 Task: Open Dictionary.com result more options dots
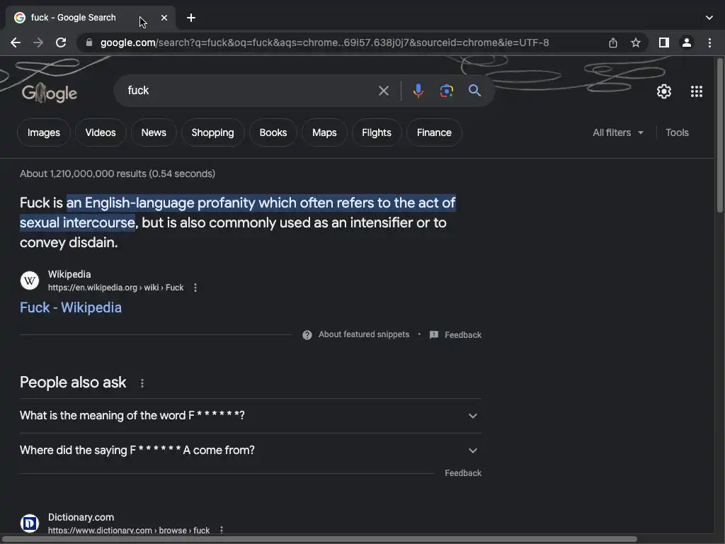click(x=222, y=530)
